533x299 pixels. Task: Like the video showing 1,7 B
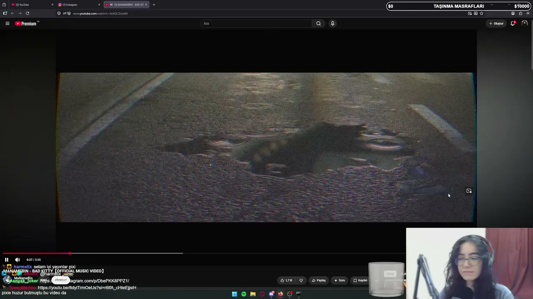(x=286, y=280)
